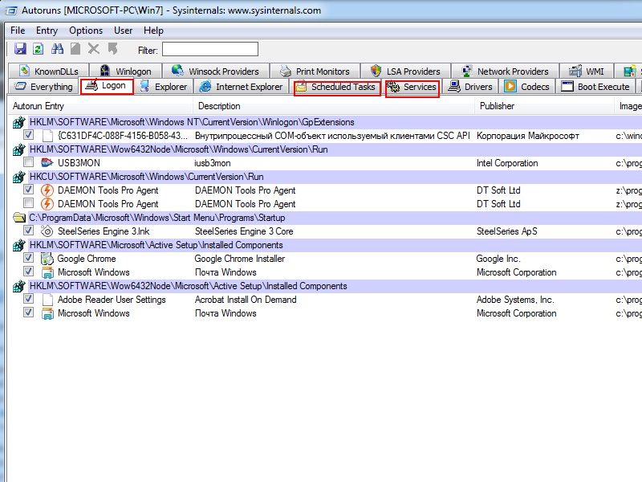This screenshot has width=642, height=482.
Task: Open the User menu
Action: pos(123,31)
